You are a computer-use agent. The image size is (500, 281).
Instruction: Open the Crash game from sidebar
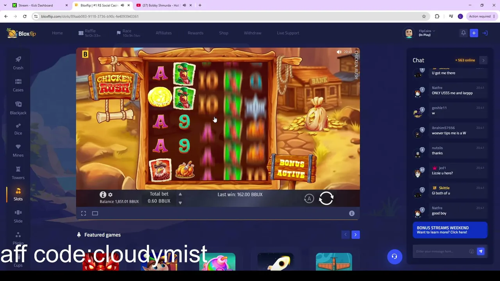[x=18, y=63]
